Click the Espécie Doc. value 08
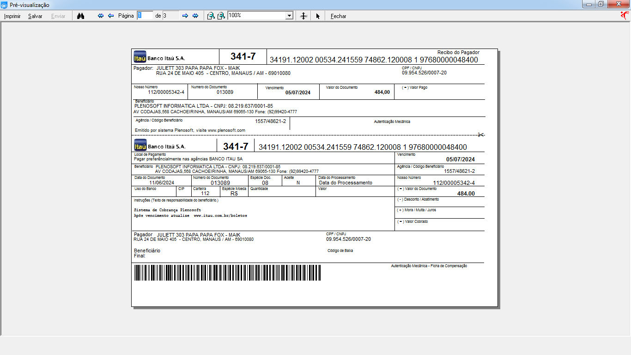Screen dimensions: 631x355 [265, 183]
